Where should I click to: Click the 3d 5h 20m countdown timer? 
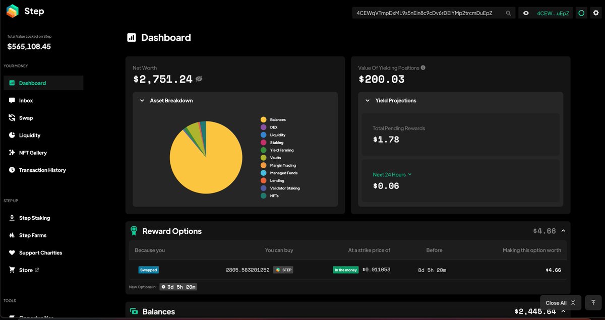coord(178,287)
